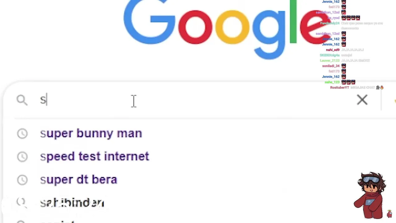
Task: Click the magnifying glass search icon
Action: click(x=22, y=100)
